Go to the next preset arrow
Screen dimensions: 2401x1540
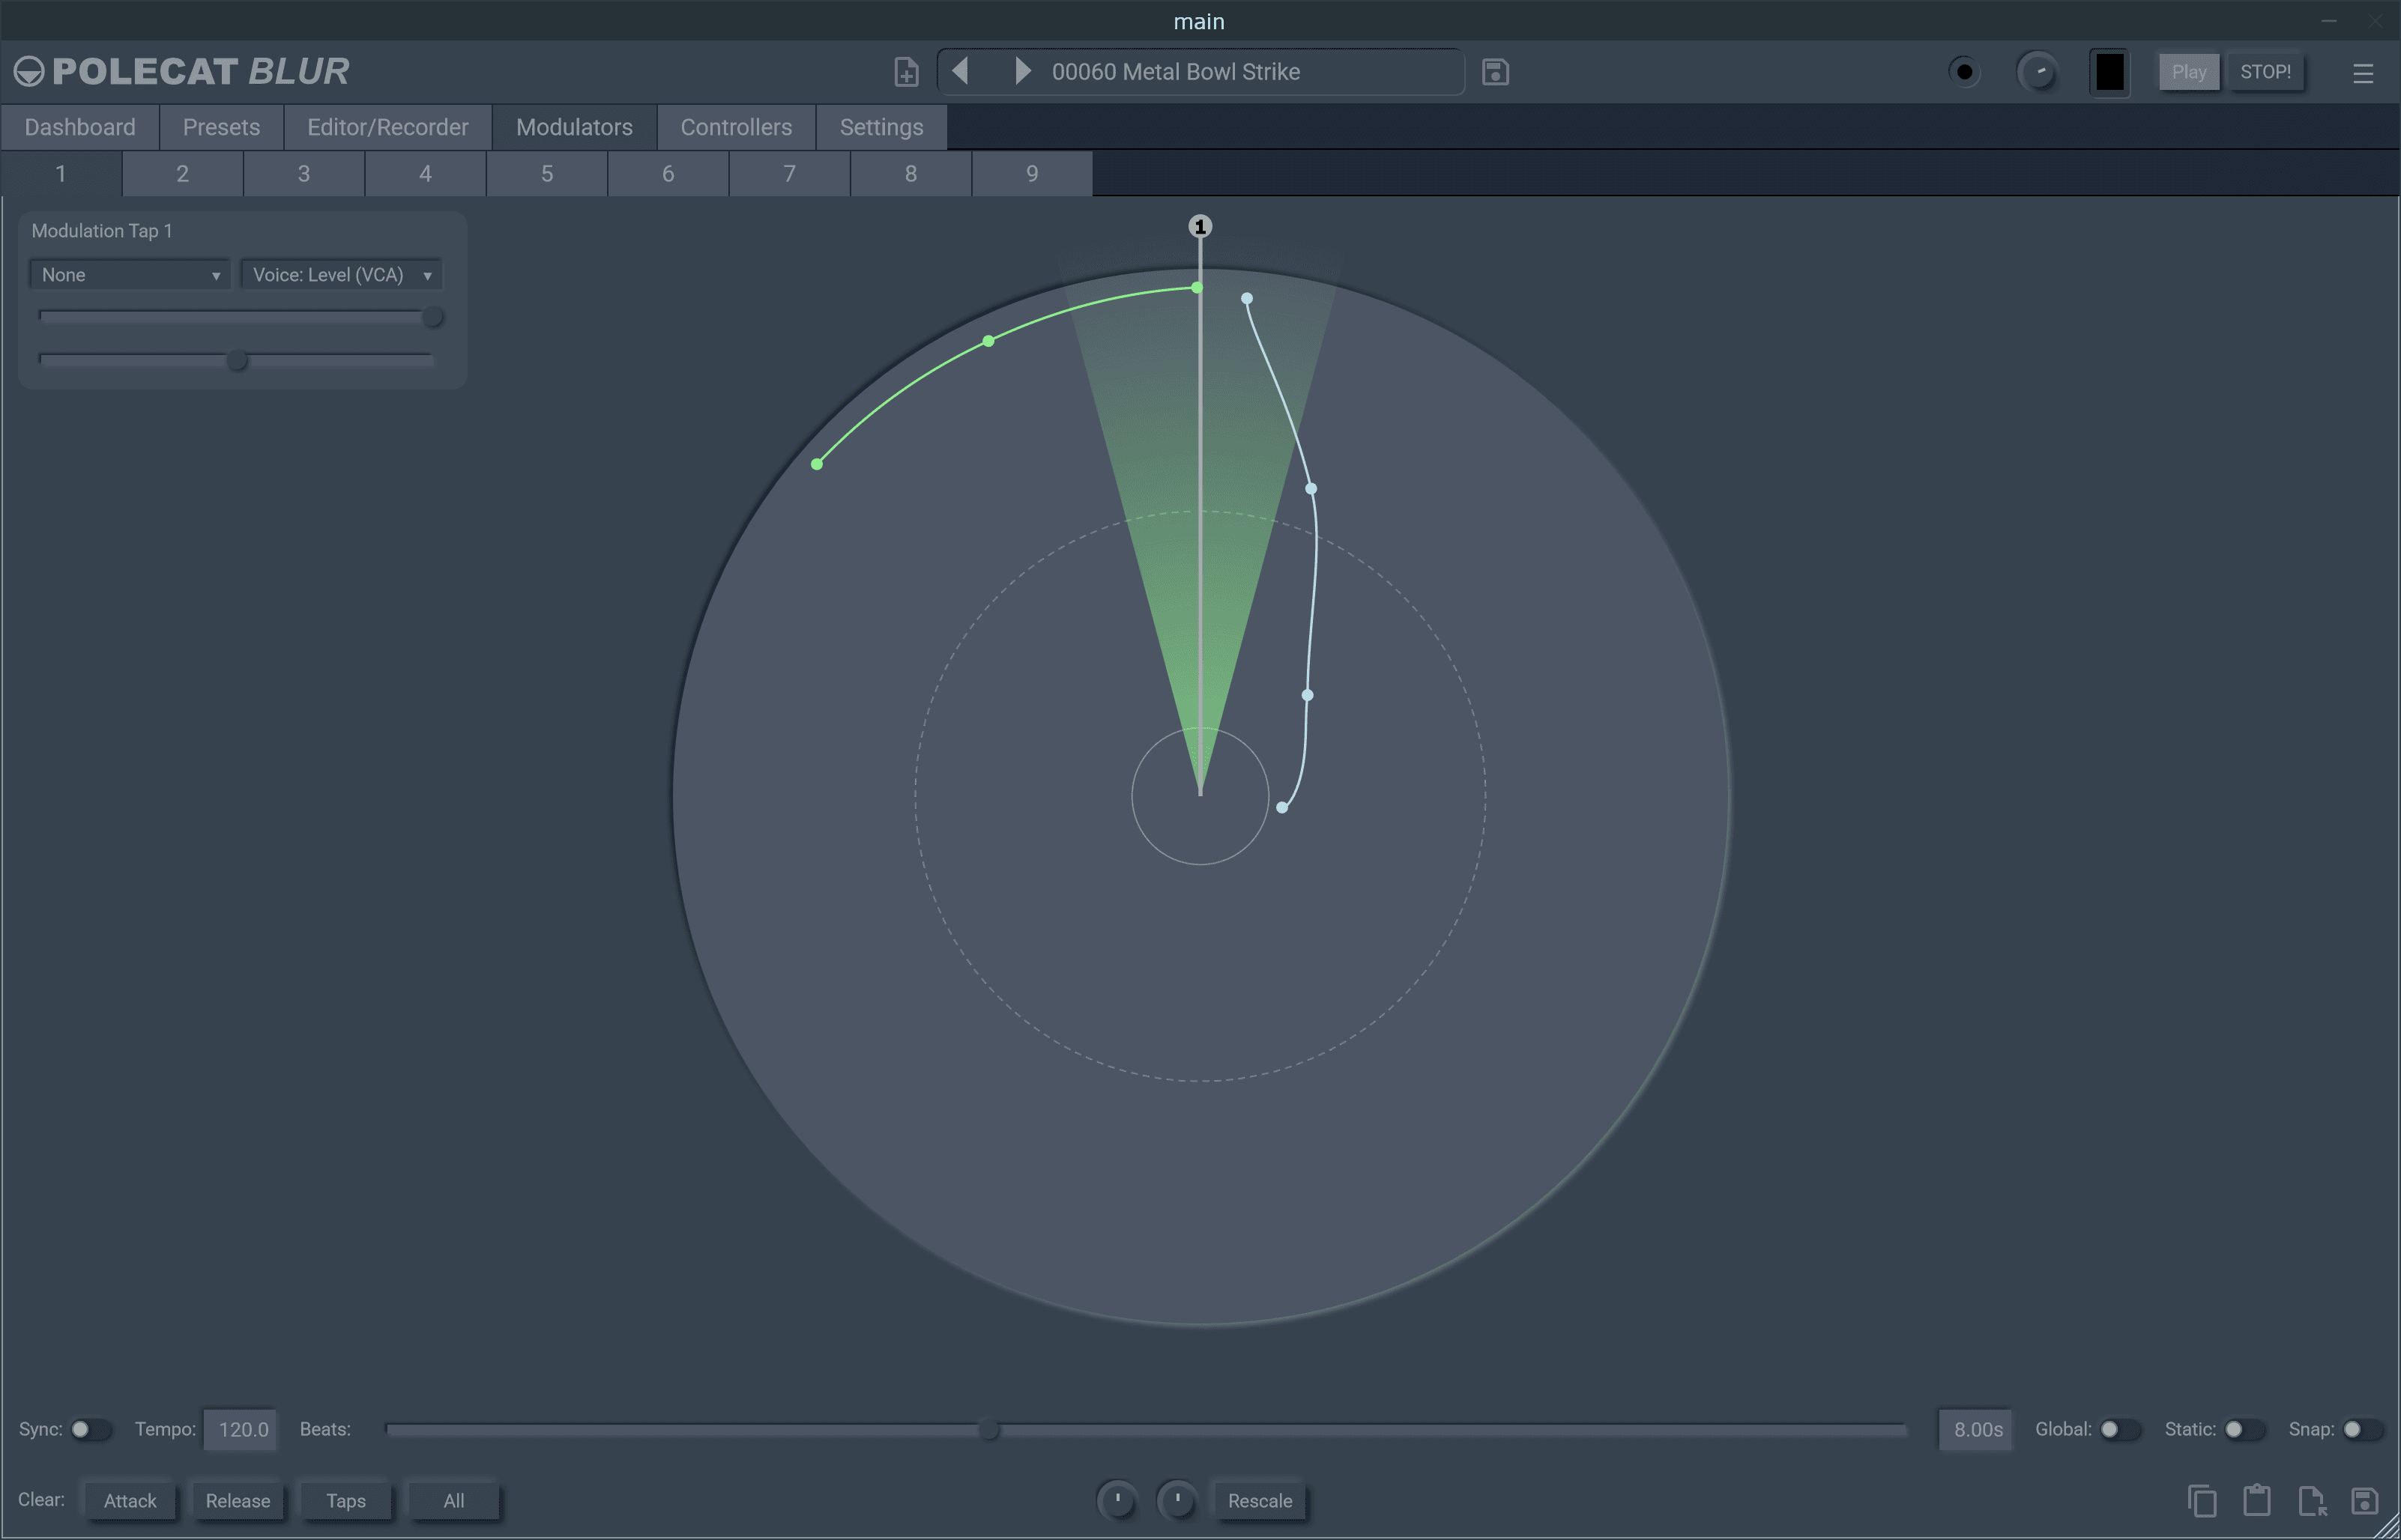[x=1021, y=71]
